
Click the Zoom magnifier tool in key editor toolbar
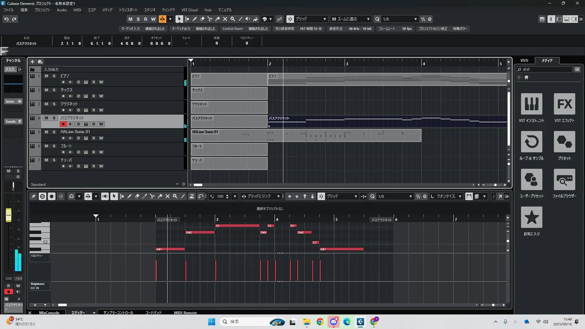click(x=175, y=196)
